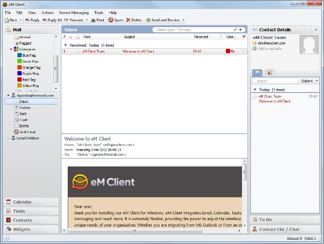Open the Instant Messaging menu

point(74,13)
